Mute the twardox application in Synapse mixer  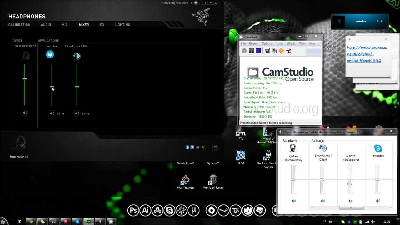click(52, 113)
